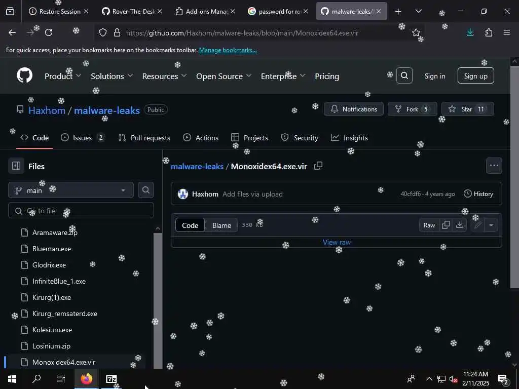Viewport: 519px width, 389px height.
Task: Click the Sign up button
Action: (475, 76)
